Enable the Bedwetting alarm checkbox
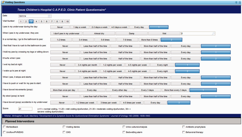This screenshot has height=137, width=242. (124, 132)
